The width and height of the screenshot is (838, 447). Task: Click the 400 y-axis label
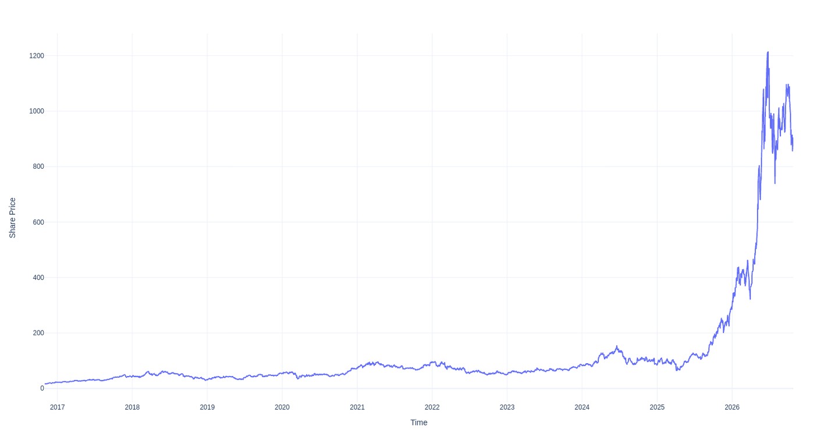pyautogui.click(x=38, y=278)
